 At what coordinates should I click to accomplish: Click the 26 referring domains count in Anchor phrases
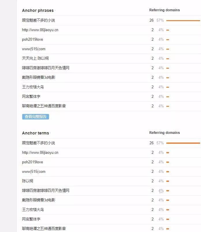point(151,20)
